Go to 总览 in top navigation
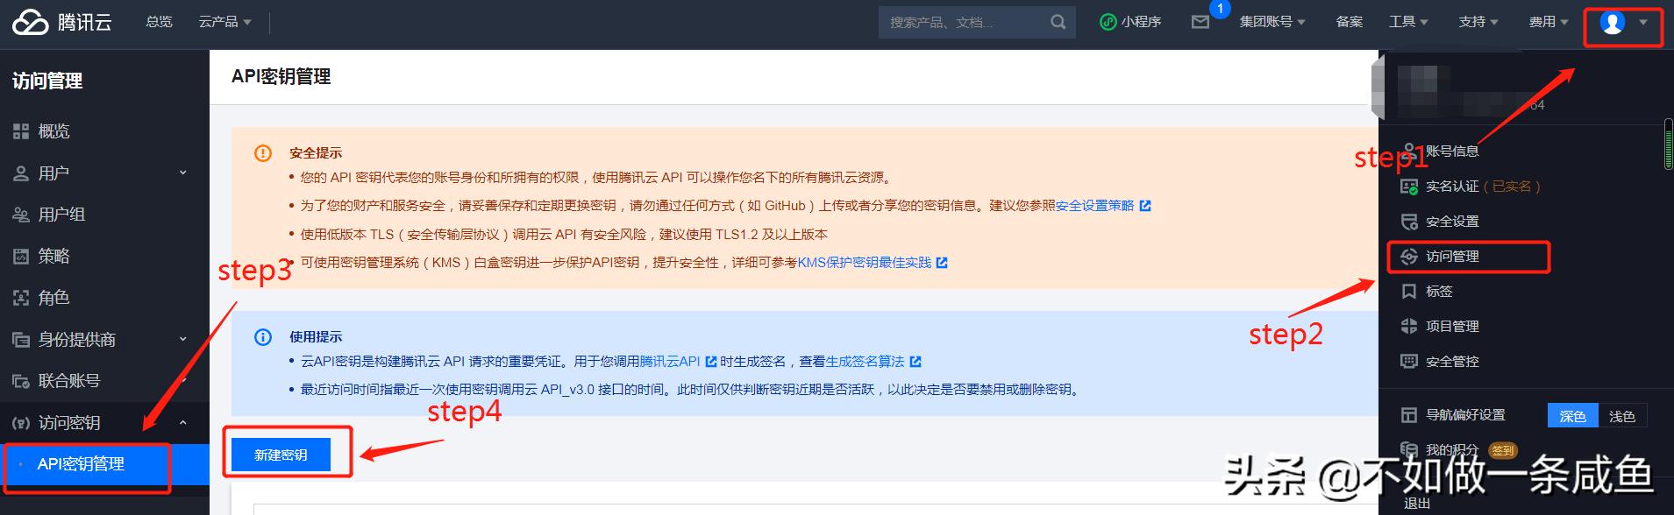The width and height of the screenshot is (1674, 515). (159, 22)
